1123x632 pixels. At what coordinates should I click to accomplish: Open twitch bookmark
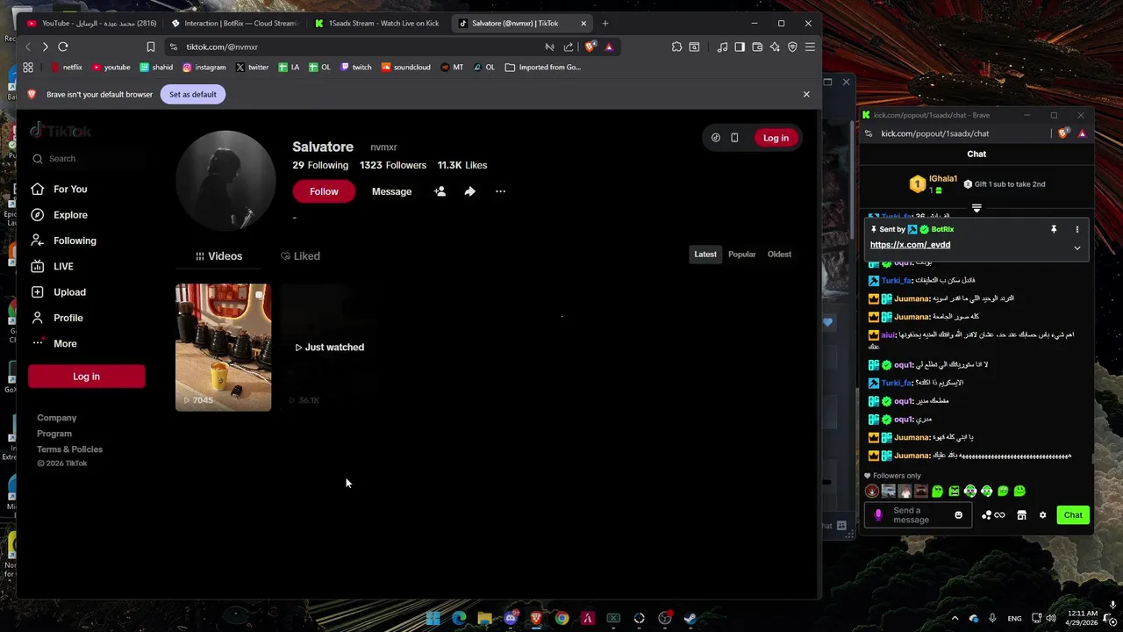[356, 67]
